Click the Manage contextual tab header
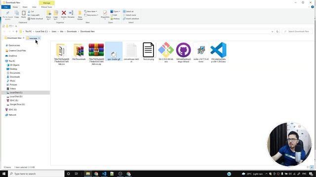 pyautogui.click(x=46, y=3)
